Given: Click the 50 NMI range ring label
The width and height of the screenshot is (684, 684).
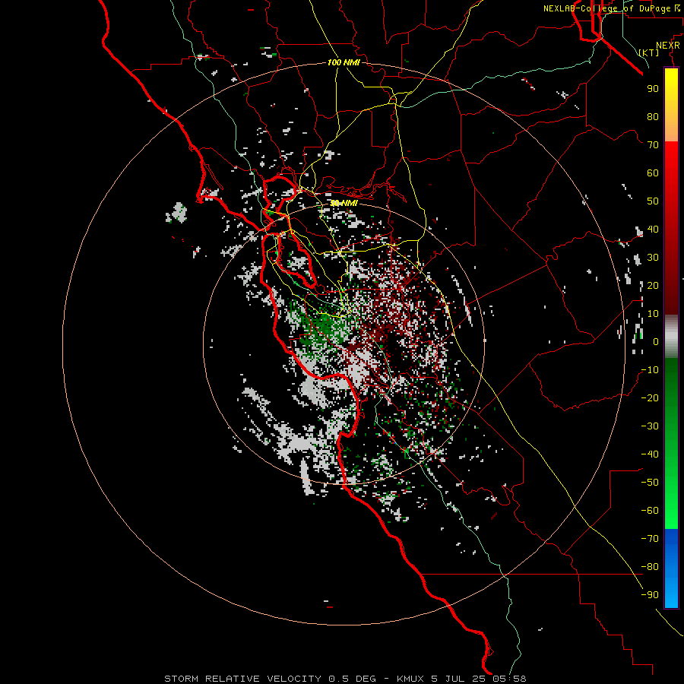Looking at the screenshot, I should coord(344,203).
